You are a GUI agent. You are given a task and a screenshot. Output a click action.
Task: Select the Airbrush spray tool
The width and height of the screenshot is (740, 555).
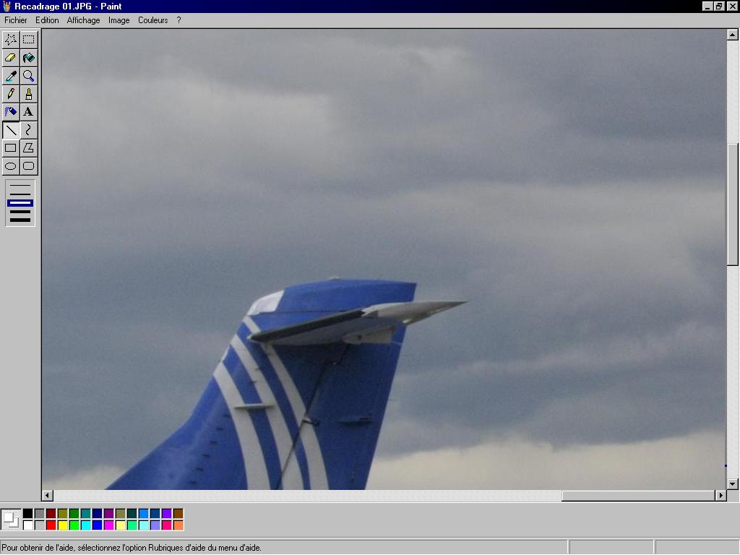pyautogui.click(x=11, y=112)
